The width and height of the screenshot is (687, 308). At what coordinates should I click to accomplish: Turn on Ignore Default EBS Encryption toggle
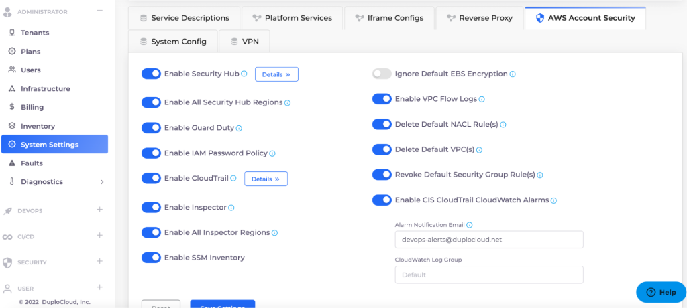pos(382,74)
